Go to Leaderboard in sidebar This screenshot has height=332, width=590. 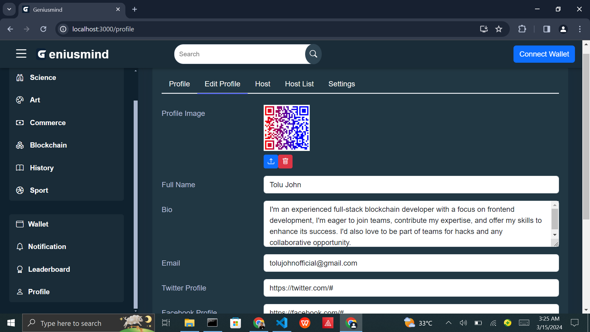[49, 269]
